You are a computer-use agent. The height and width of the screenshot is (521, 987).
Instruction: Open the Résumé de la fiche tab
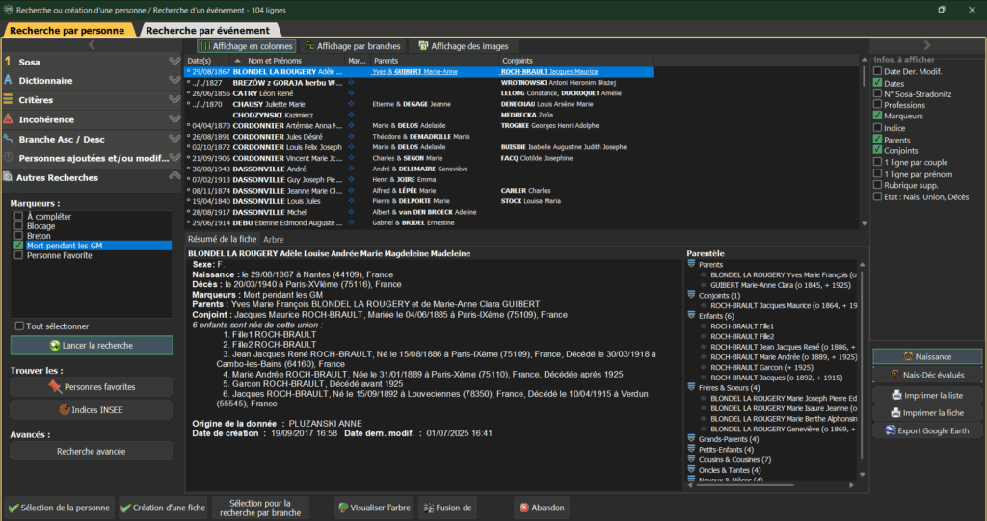point(223,239)
